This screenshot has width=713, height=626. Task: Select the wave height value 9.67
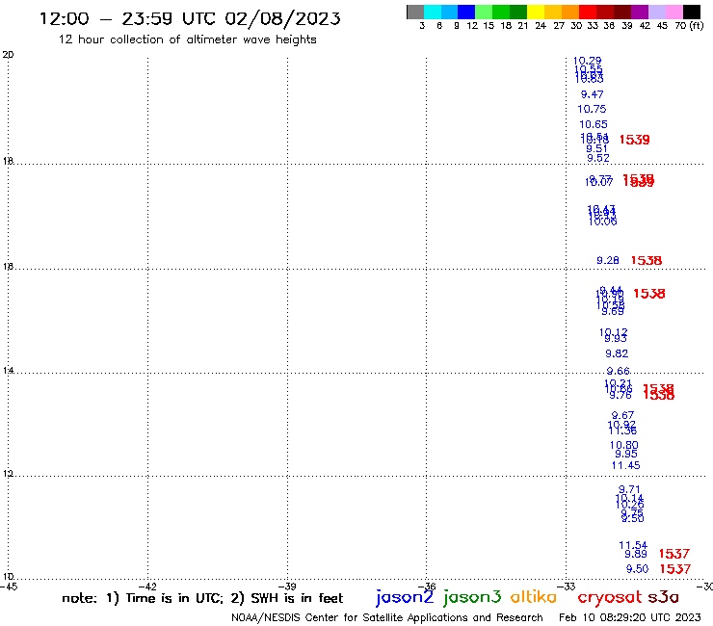click(x=622, y=415)
